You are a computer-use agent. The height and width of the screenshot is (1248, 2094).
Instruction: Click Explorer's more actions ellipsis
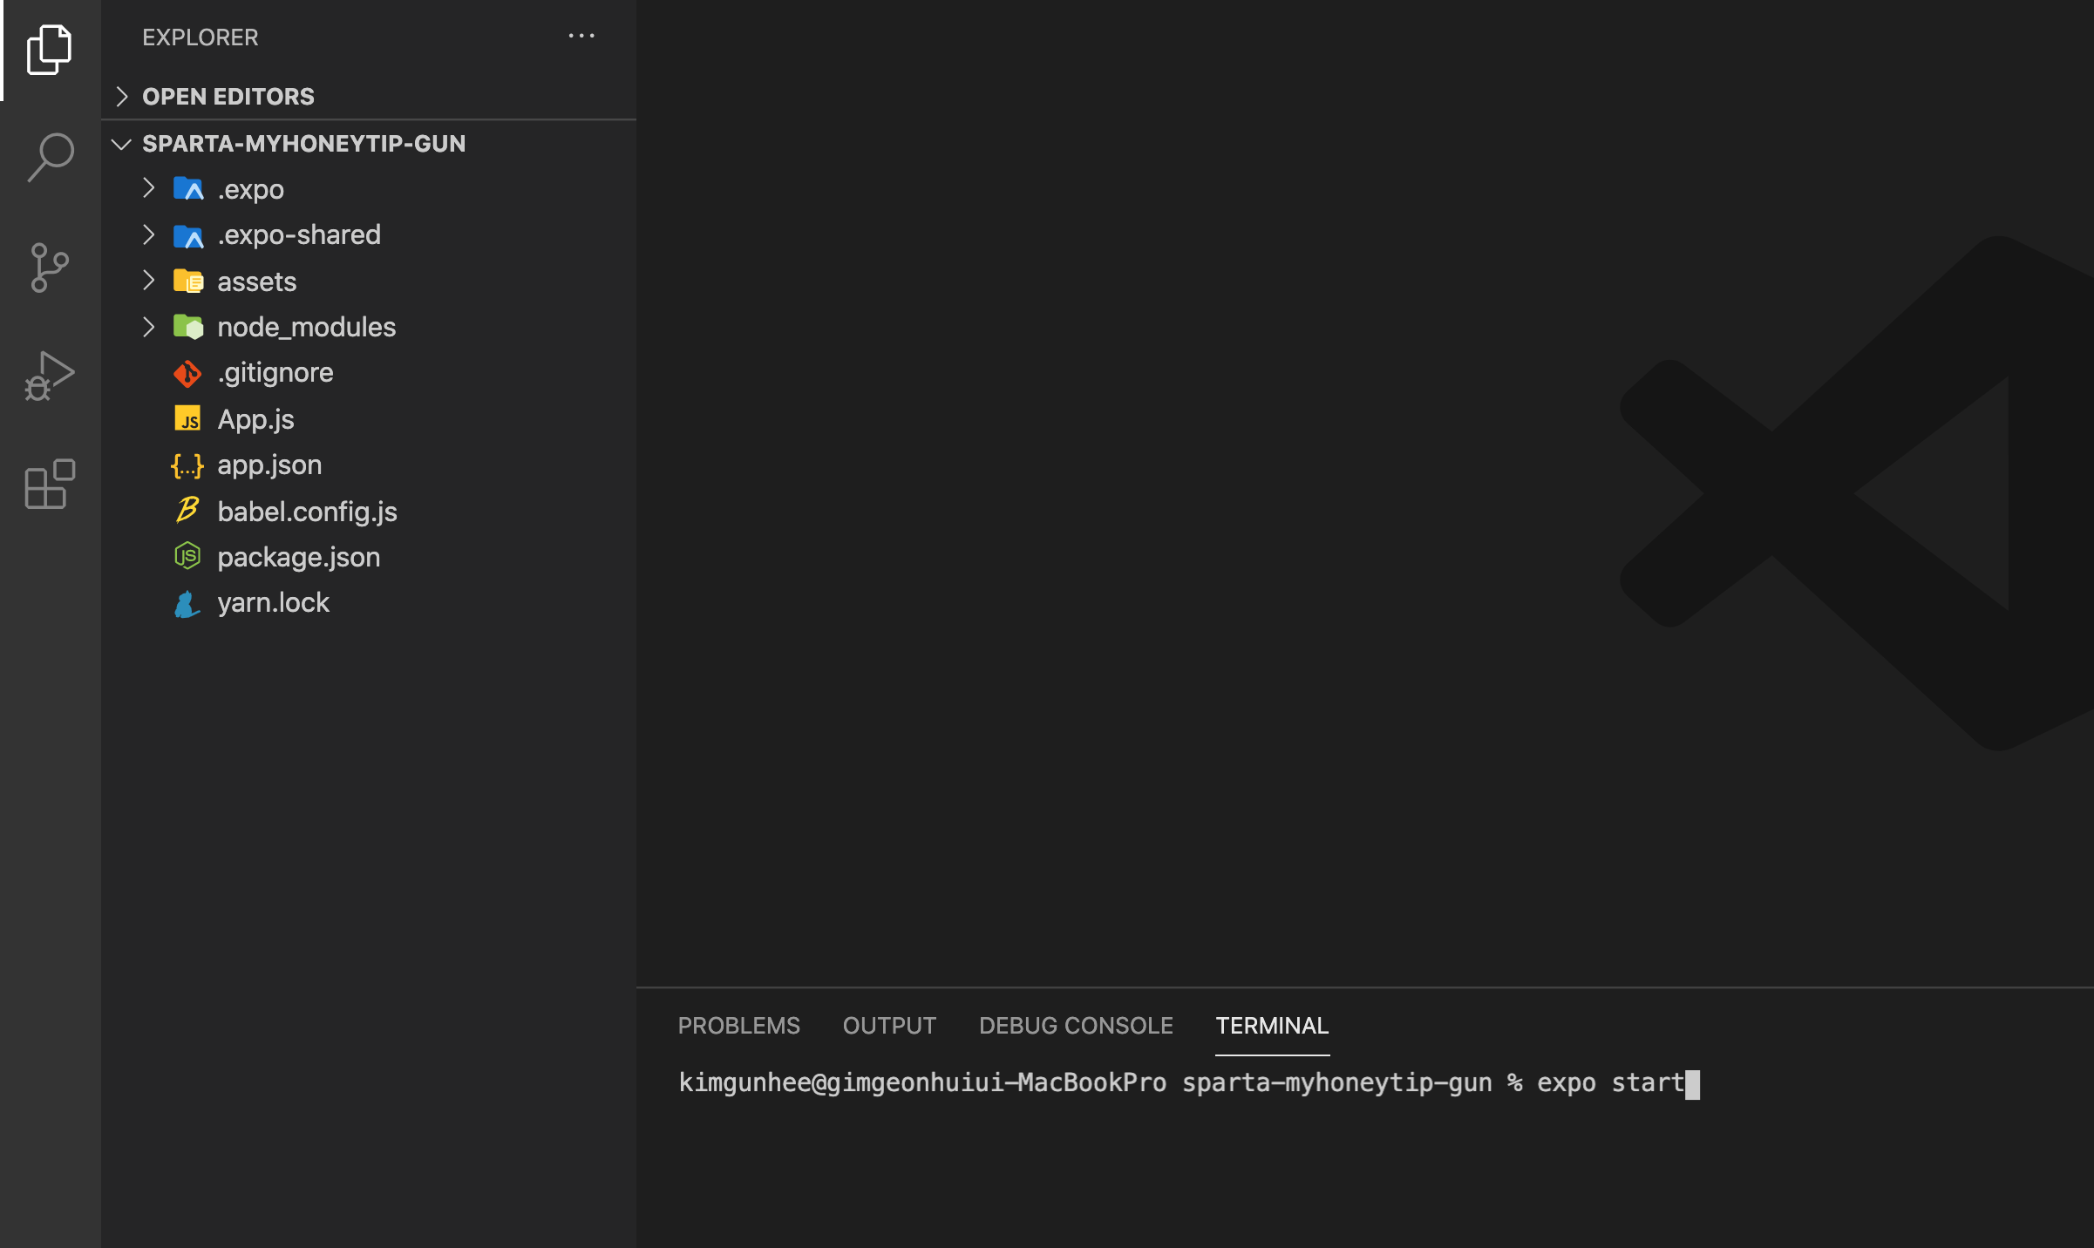(x=581, y=37)
